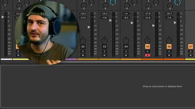This screenshot has width=195, height=109.
Task: Click the orange color bar below track 55
Action: 152,59
